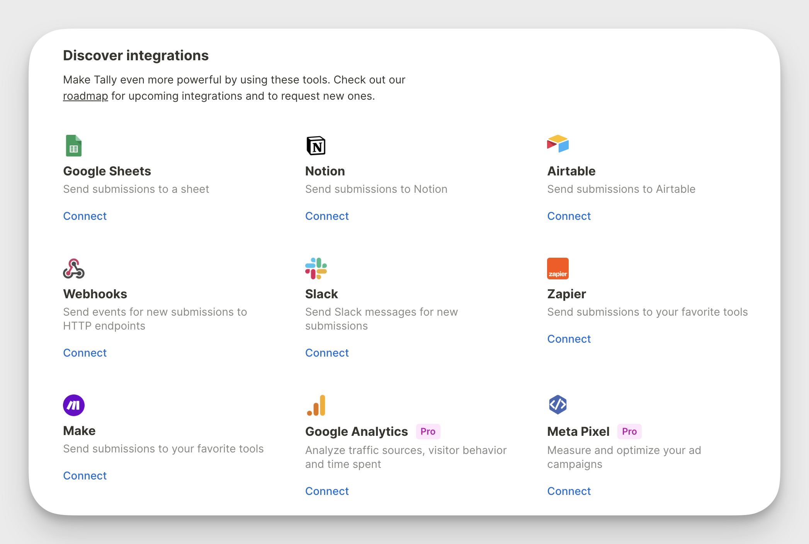
Task: Click the Webhooks icon
Action: pyautogui.click(x=74, y=269)
